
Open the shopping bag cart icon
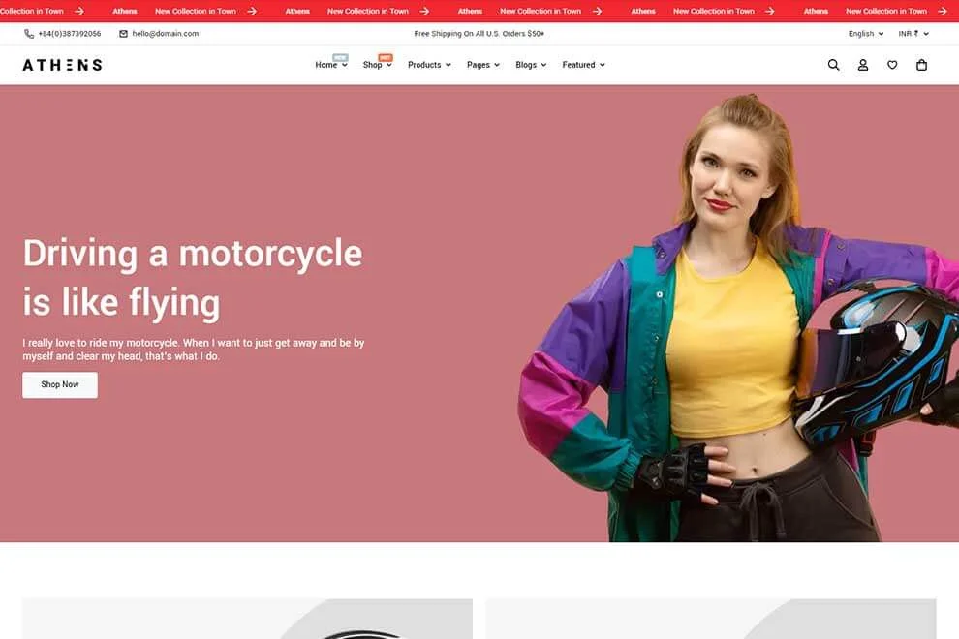coord(921,65)
